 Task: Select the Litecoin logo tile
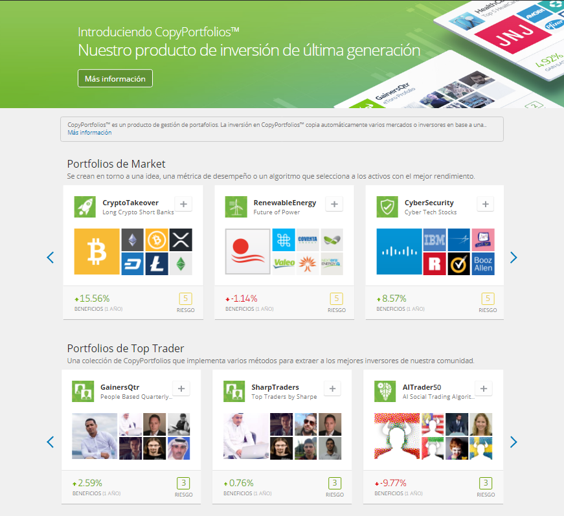point(157,264)
